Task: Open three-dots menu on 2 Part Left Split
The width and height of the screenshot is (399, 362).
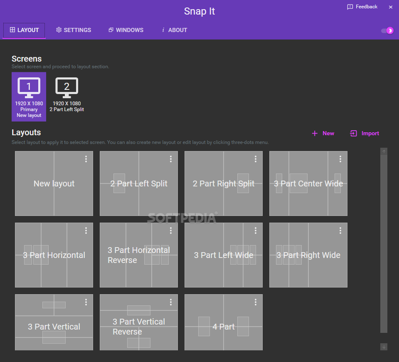Action: 171,159
